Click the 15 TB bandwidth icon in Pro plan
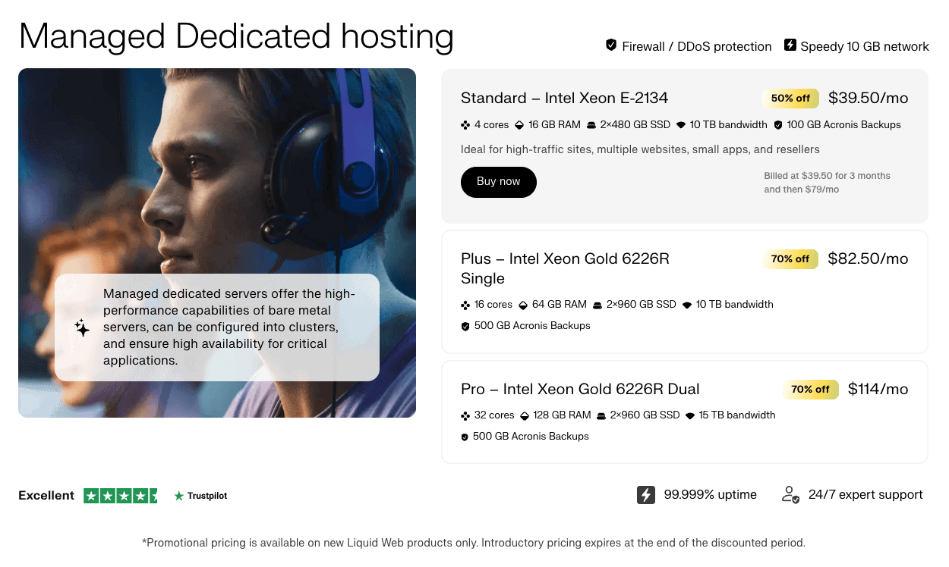This screenshot has width=949, height=567. pyautogui.click(x=690, y=415)
